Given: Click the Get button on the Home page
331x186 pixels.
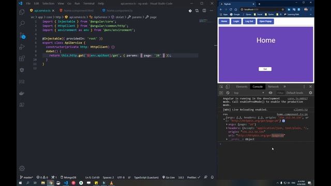Looking at the screenshot, I should tap(265, 69).
